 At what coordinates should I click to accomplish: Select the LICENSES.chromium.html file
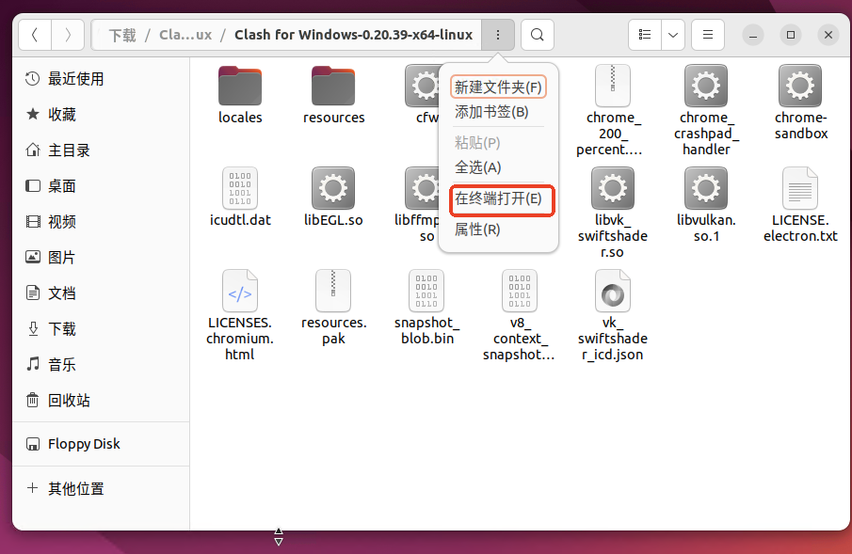pyautogui.click(x=240, y=292)
